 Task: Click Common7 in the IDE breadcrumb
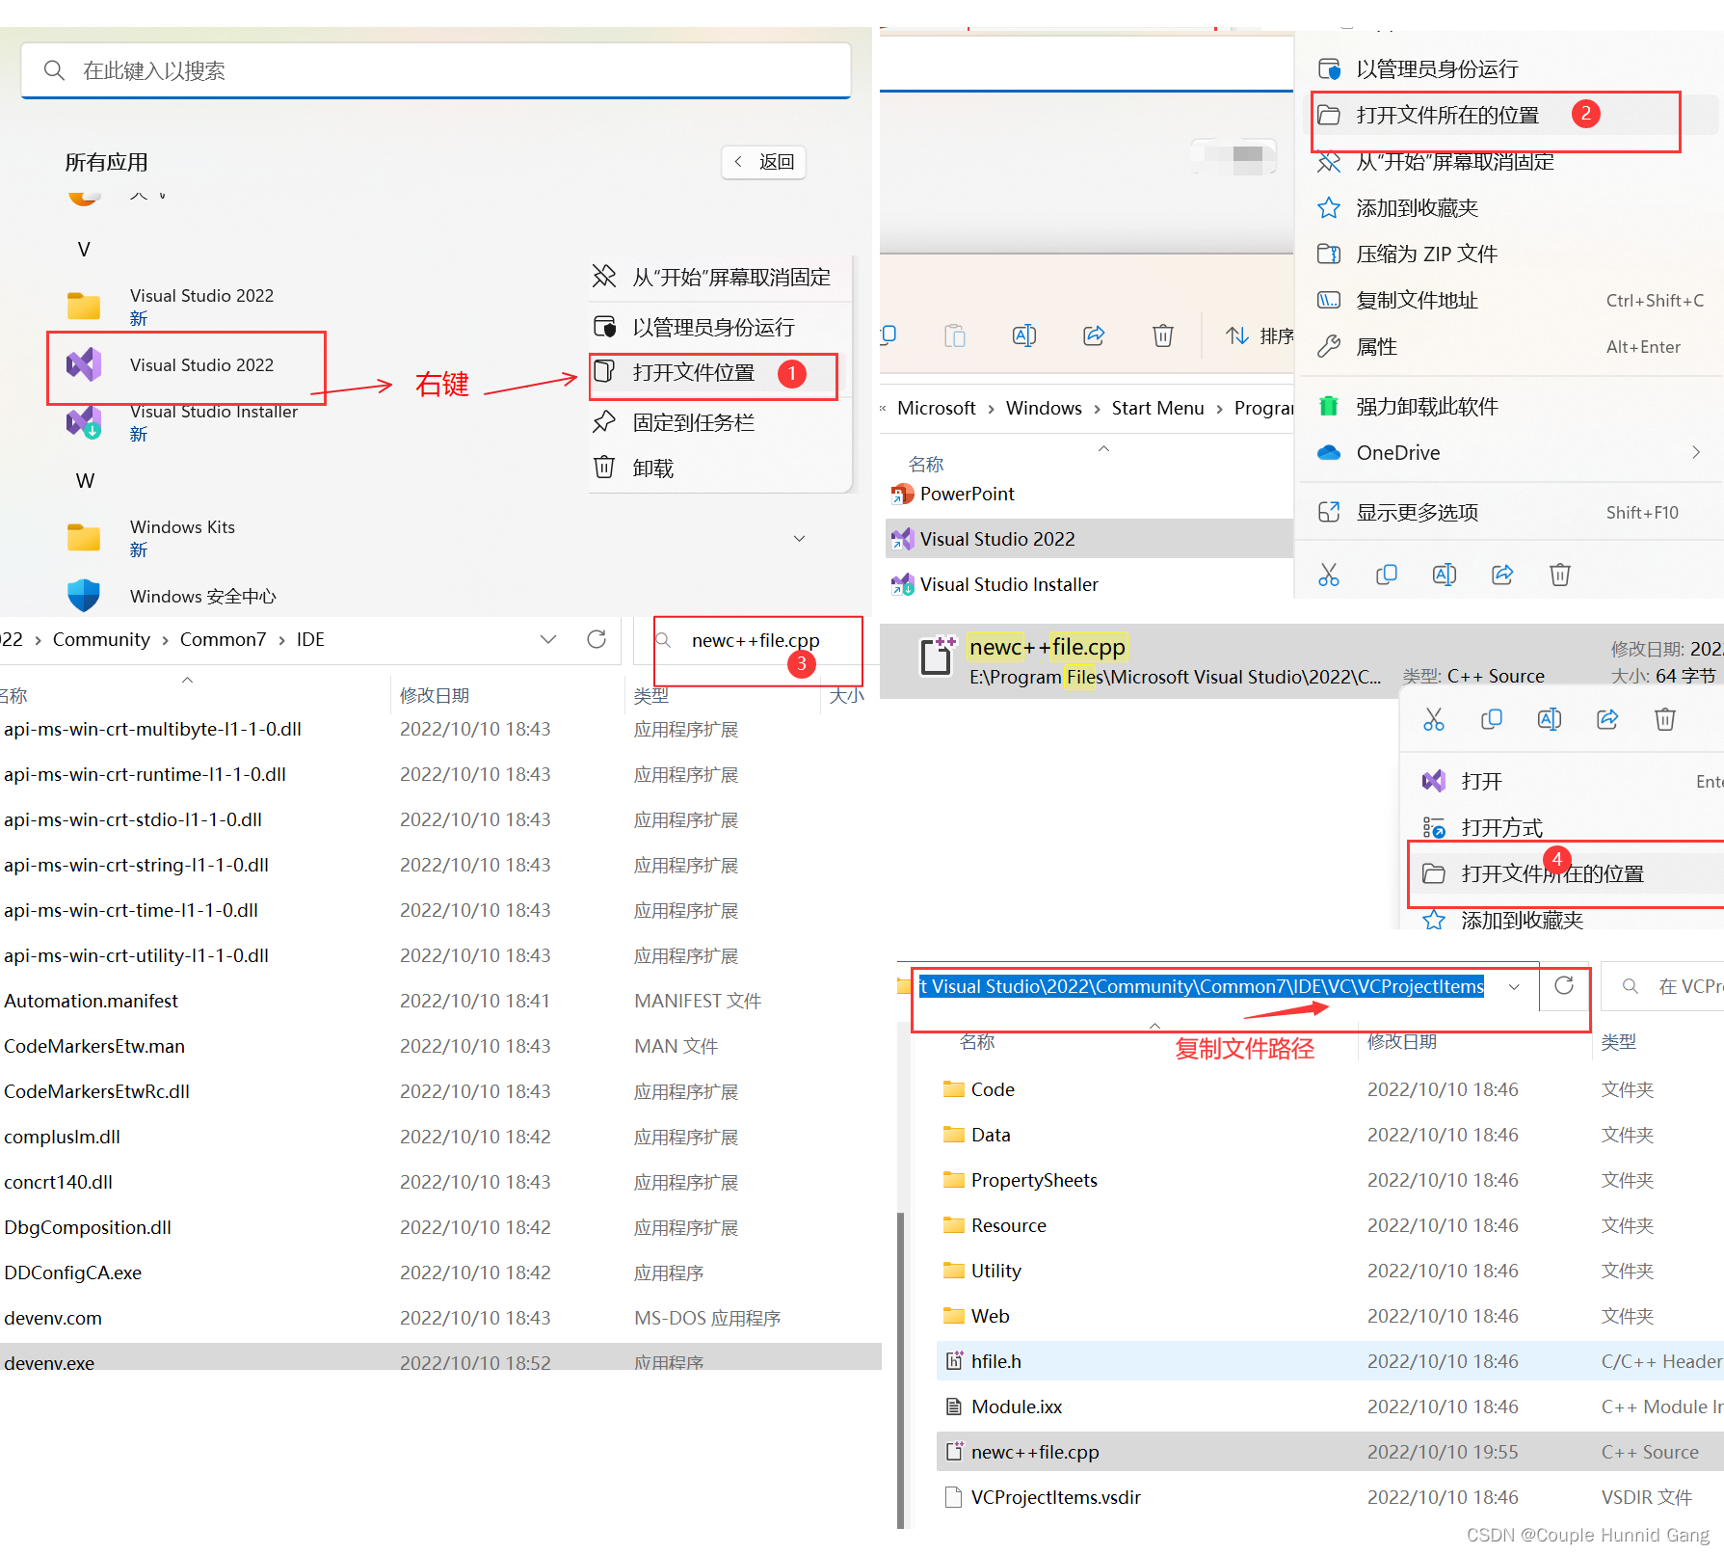coord(223,640)
